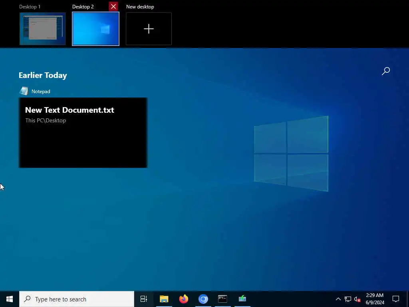
Task: Click the This PC\Desktop path text
Action: pos(46,120)
